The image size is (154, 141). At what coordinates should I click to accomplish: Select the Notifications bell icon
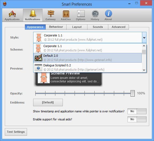[33, 13]
